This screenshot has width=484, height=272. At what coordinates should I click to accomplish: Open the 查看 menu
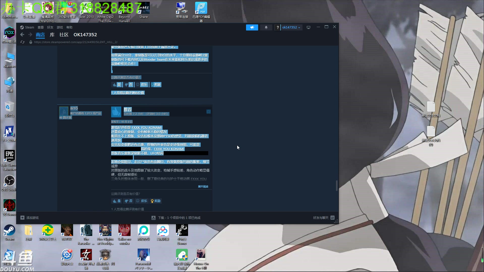point(41,27)
